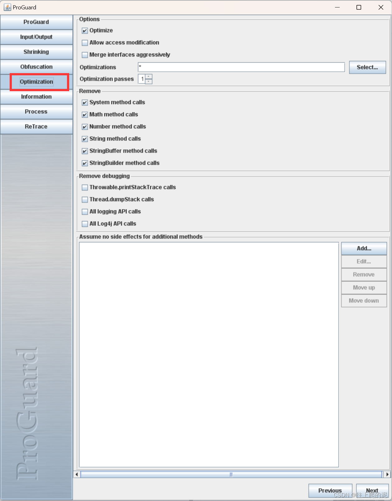392x501 pixels.
Task: Click the Select... optimizations button
Action: [367, 67]
